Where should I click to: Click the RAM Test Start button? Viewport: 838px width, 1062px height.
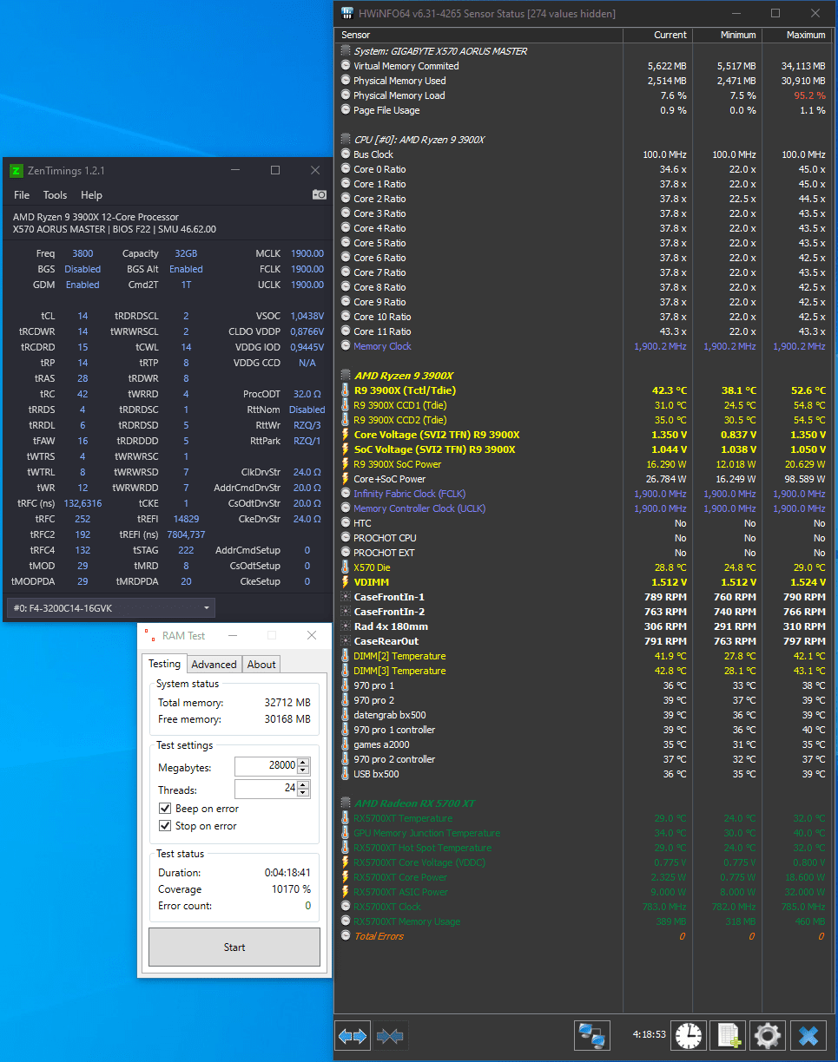click(x=234, y=947)
